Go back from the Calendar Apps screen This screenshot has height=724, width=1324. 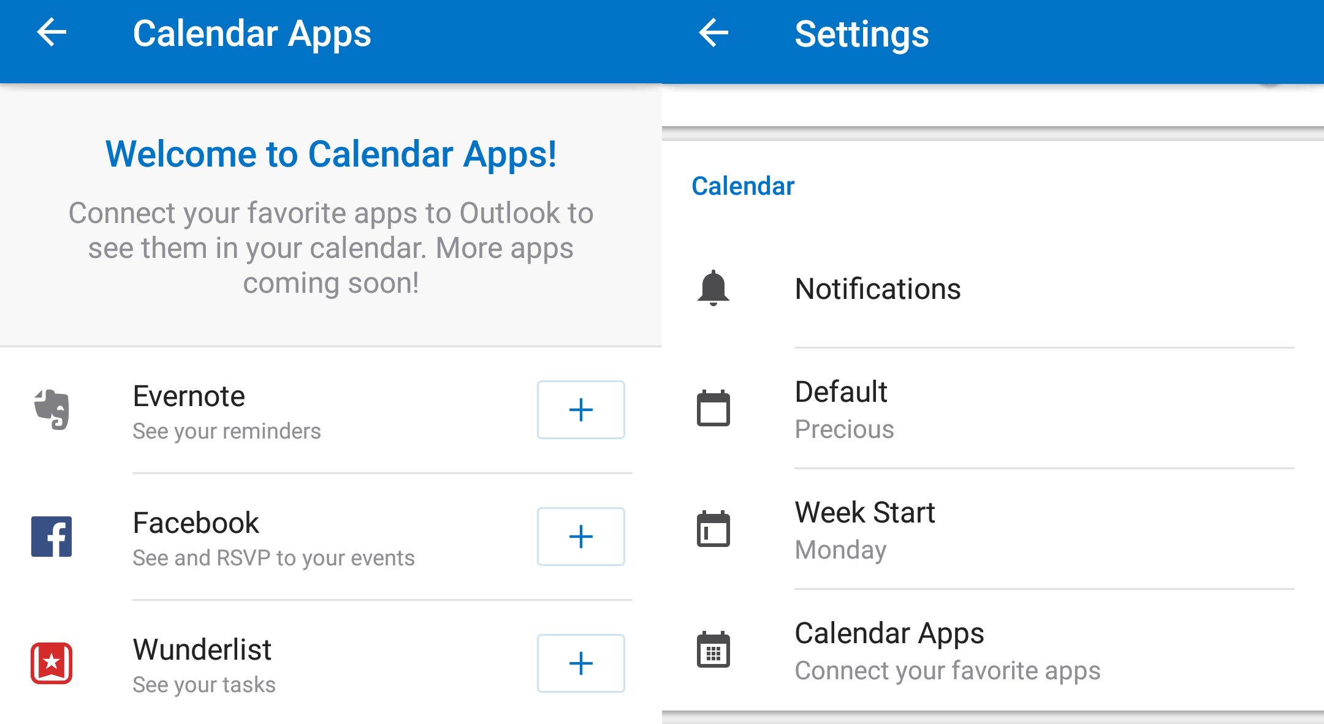52,32
